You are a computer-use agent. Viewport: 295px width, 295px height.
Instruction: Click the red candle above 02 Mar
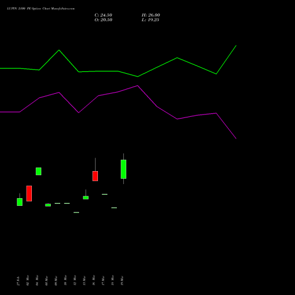click(x=29, y=194)
